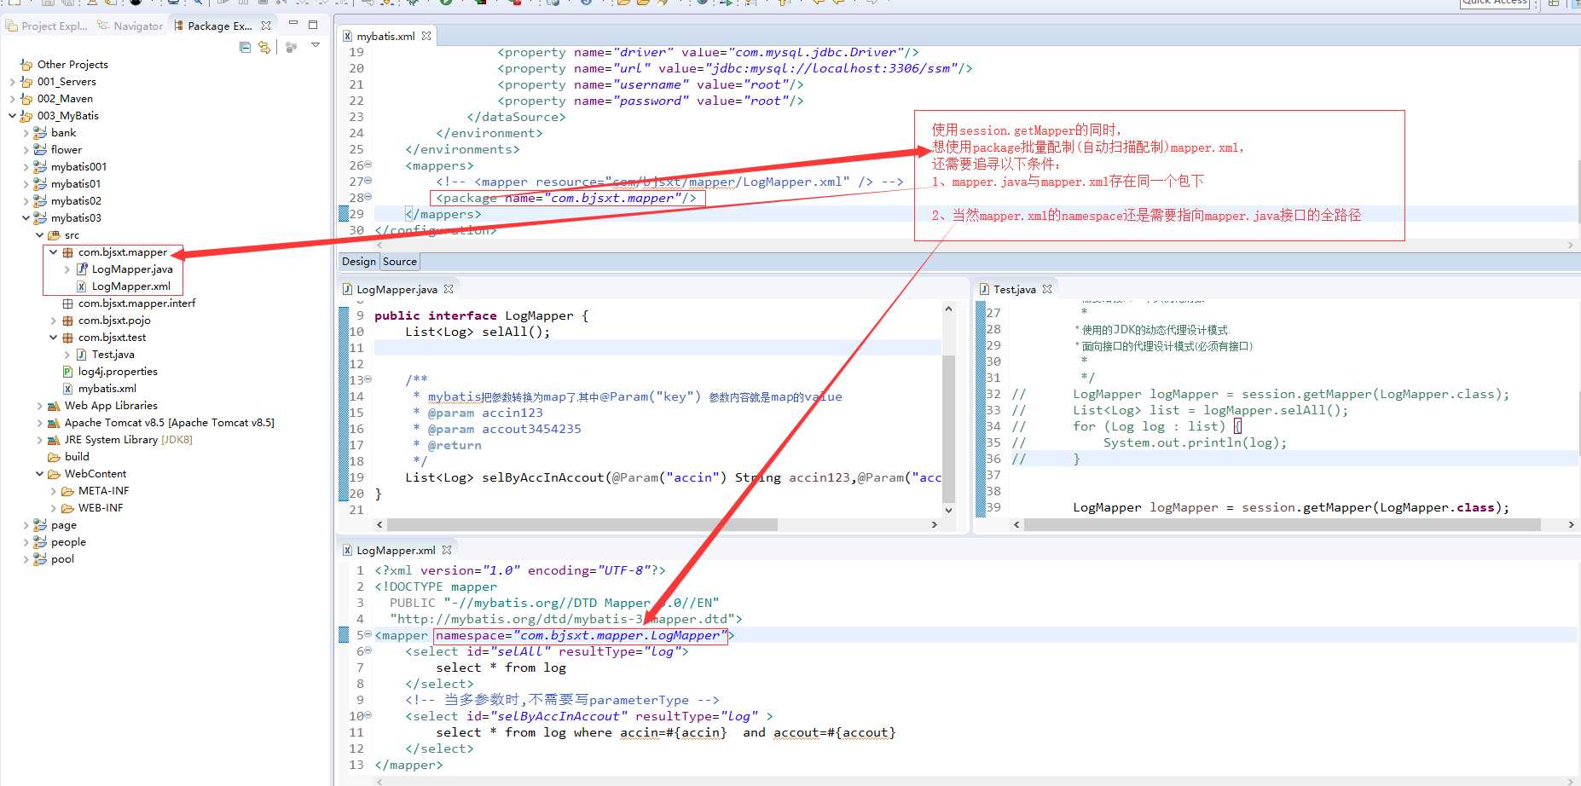Collapse the 003_MyBatis working set
Viewport: 1581px width, 786px height.
12,116
